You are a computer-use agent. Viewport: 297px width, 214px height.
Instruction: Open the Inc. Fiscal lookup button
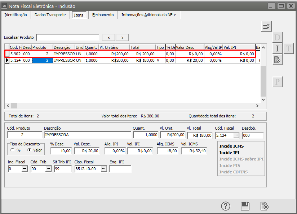[25, 169]
